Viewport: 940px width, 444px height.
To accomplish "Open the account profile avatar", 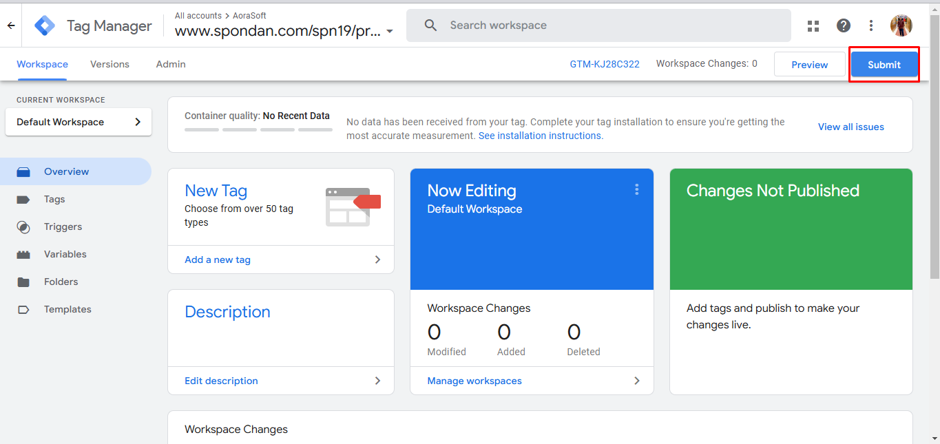I will pos(901,25).
